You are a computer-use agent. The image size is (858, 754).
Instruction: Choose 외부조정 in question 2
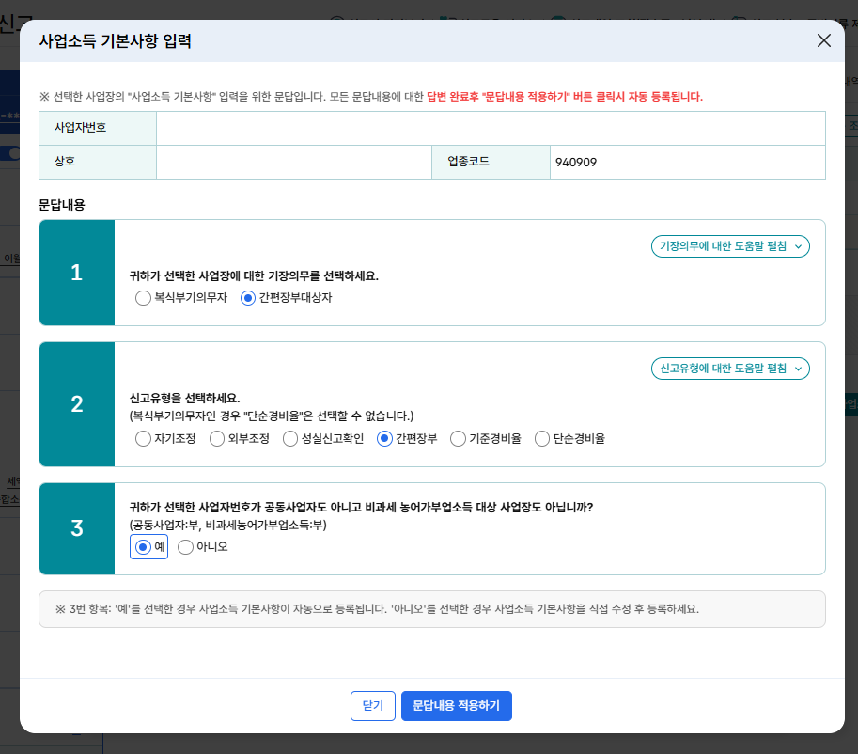216,437
